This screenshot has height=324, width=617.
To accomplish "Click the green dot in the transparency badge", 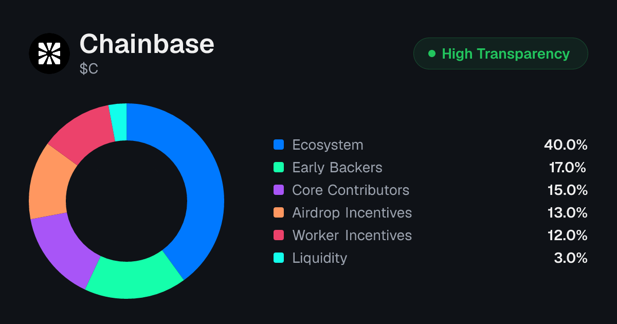I will [432, 53].
